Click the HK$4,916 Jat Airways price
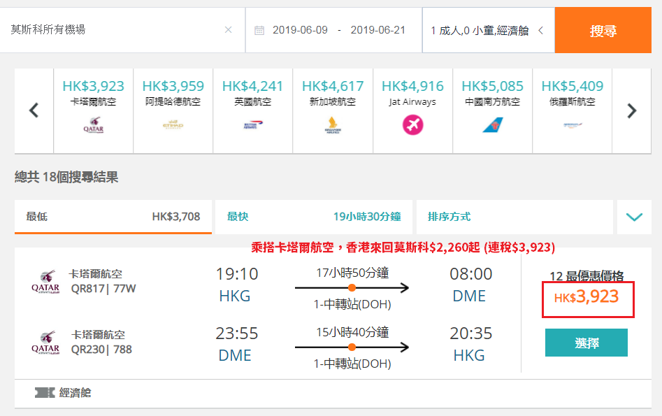Viewport: 662px width, 416px height. [412, 86]
